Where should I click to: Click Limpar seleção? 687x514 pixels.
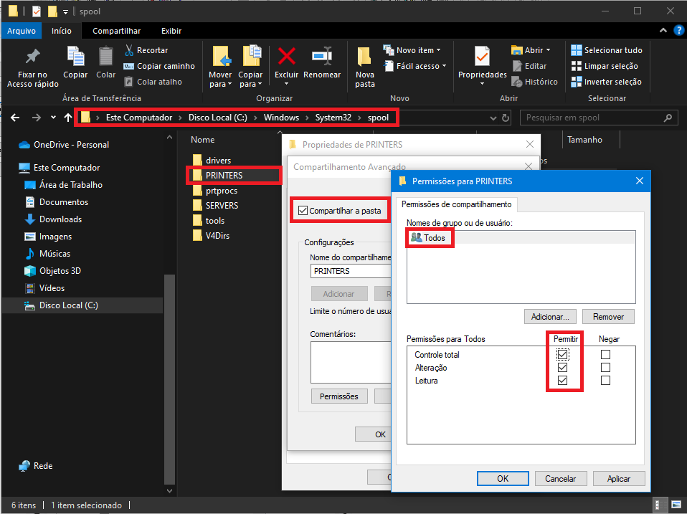tap(605, 66)
